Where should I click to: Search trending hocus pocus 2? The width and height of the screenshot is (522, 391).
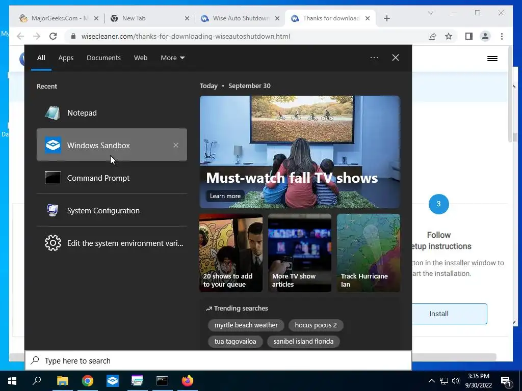tap(316, 325)
